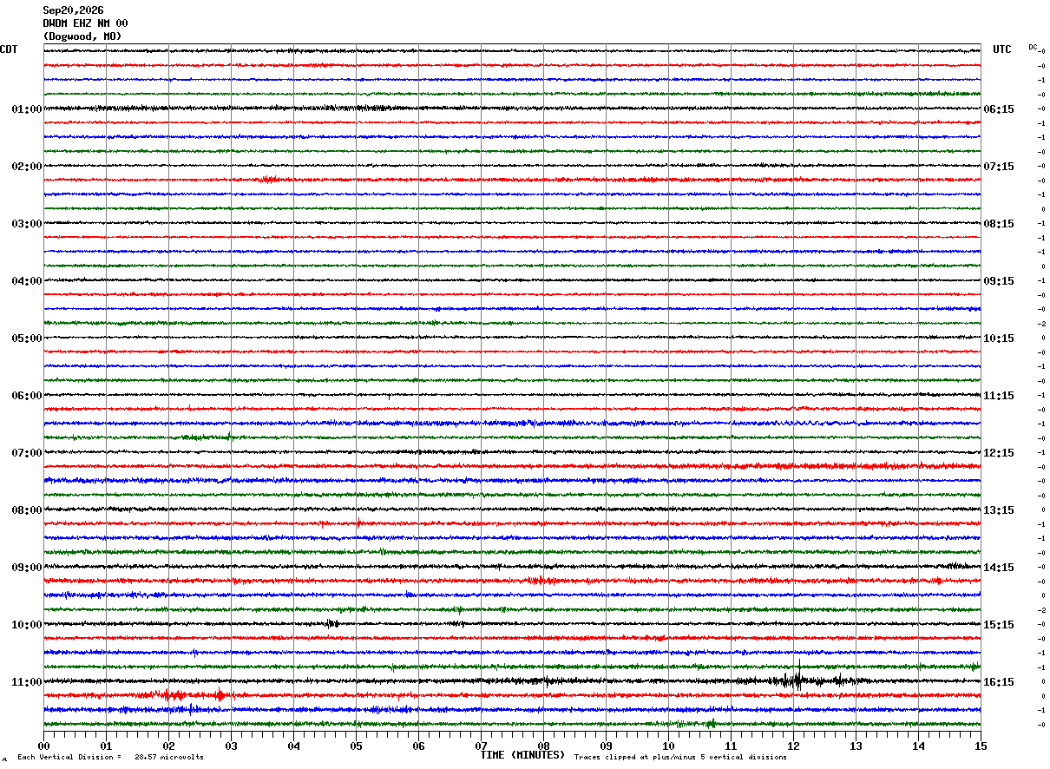Select the 11:00 CDT row label

click(x=27, y=682)
